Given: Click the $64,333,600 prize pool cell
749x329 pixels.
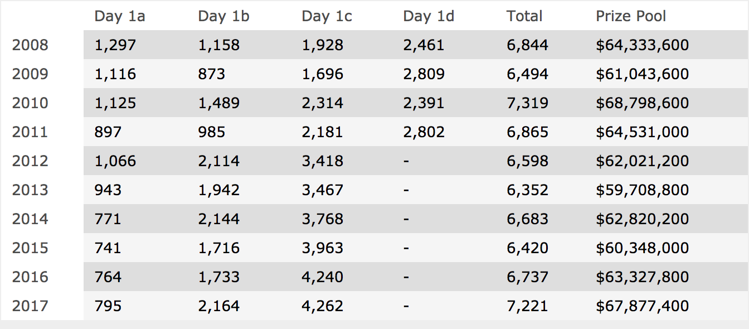Looking at the screenshot, I should pyautogui.click(x=643, y=45).
